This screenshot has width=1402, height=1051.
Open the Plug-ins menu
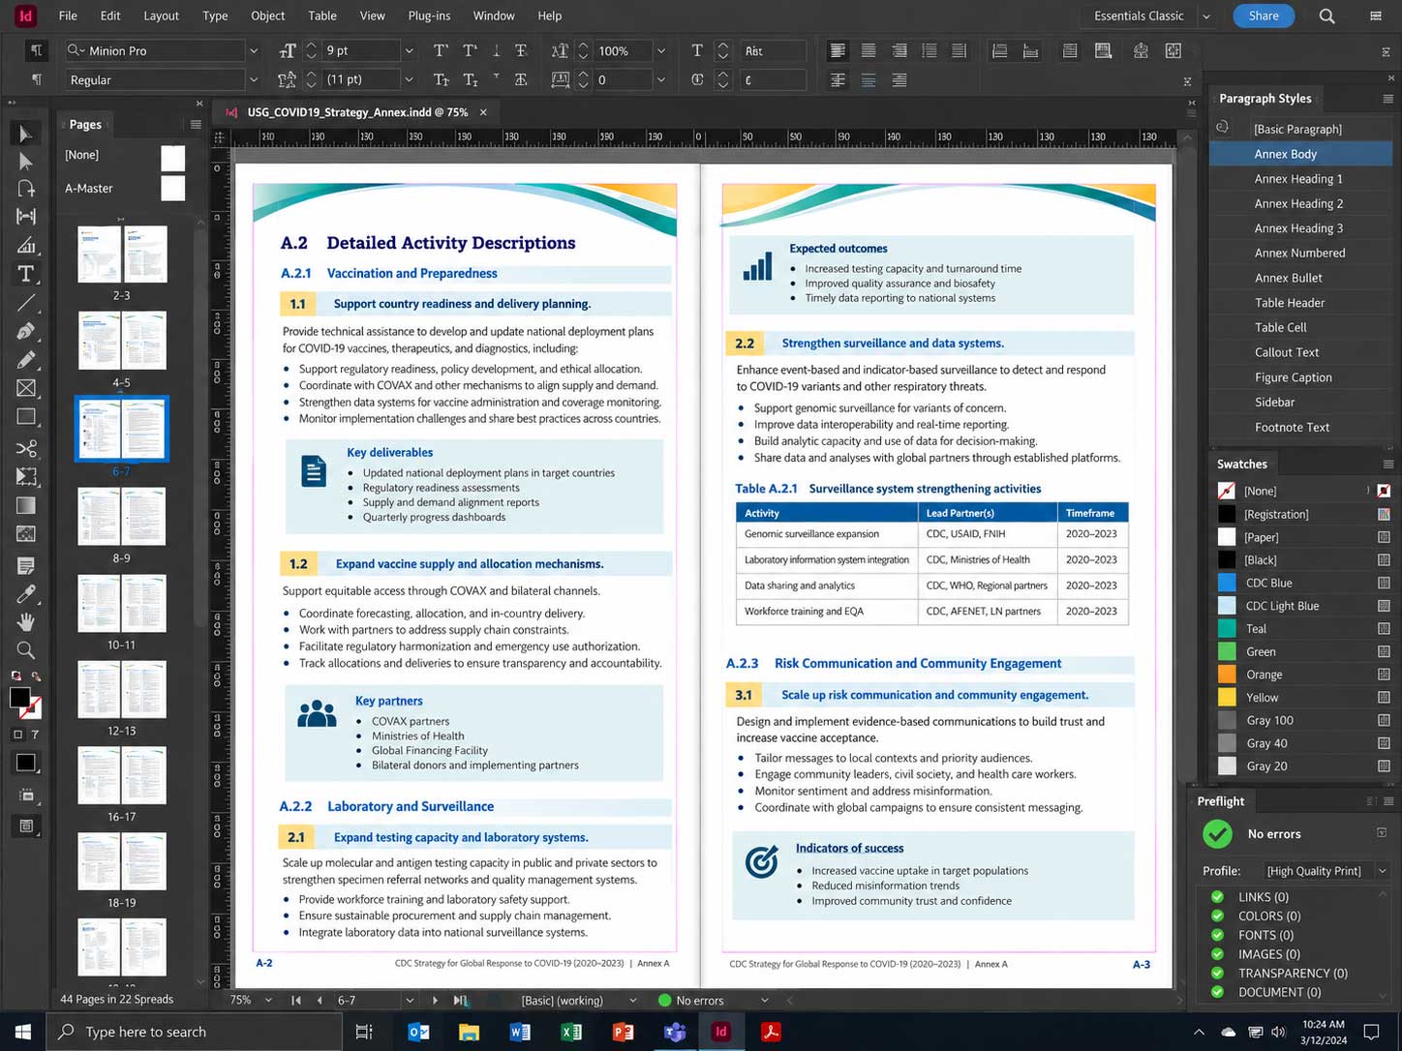tap(429, 15)
